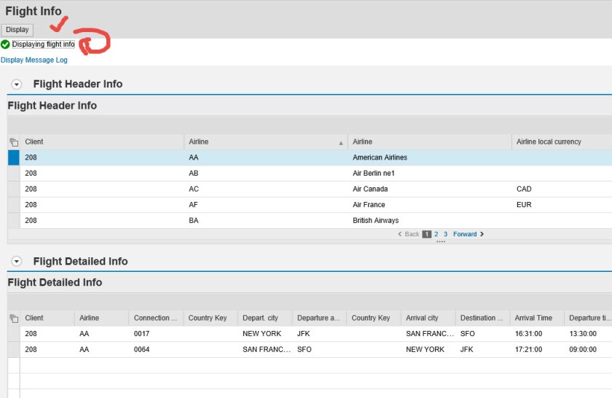Click the green success status icon
Screen dimensions: 612x398
(6, 44)
